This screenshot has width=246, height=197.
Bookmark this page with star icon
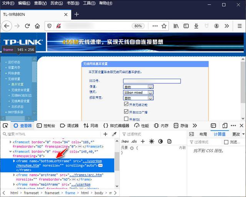(164, 26)
